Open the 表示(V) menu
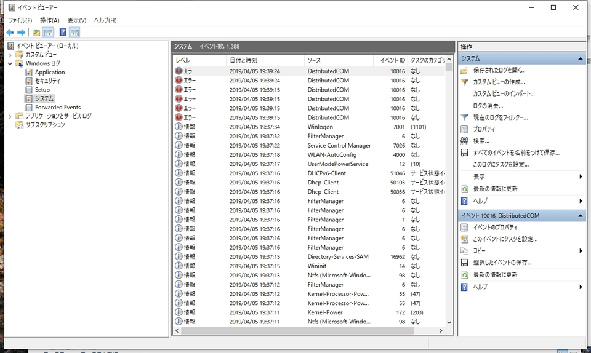 pyautogui.click(x=77, y=20)
